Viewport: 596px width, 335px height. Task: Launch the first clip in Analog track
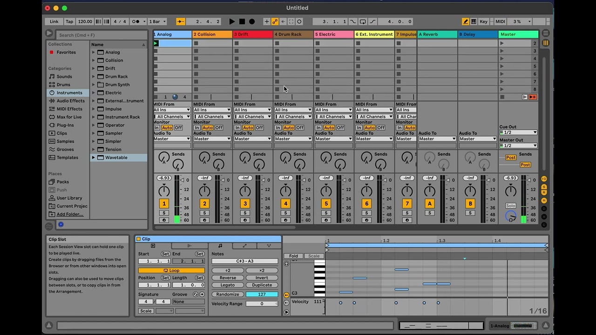click(x=156, y=43)
